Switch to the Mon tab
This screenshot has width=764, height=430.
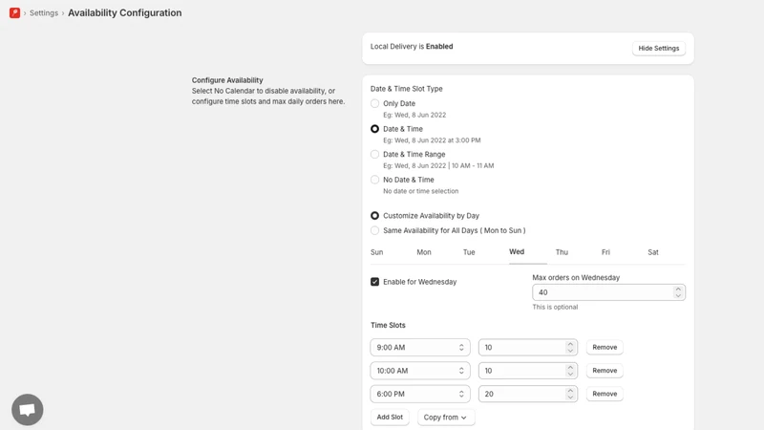click(424, 252)
